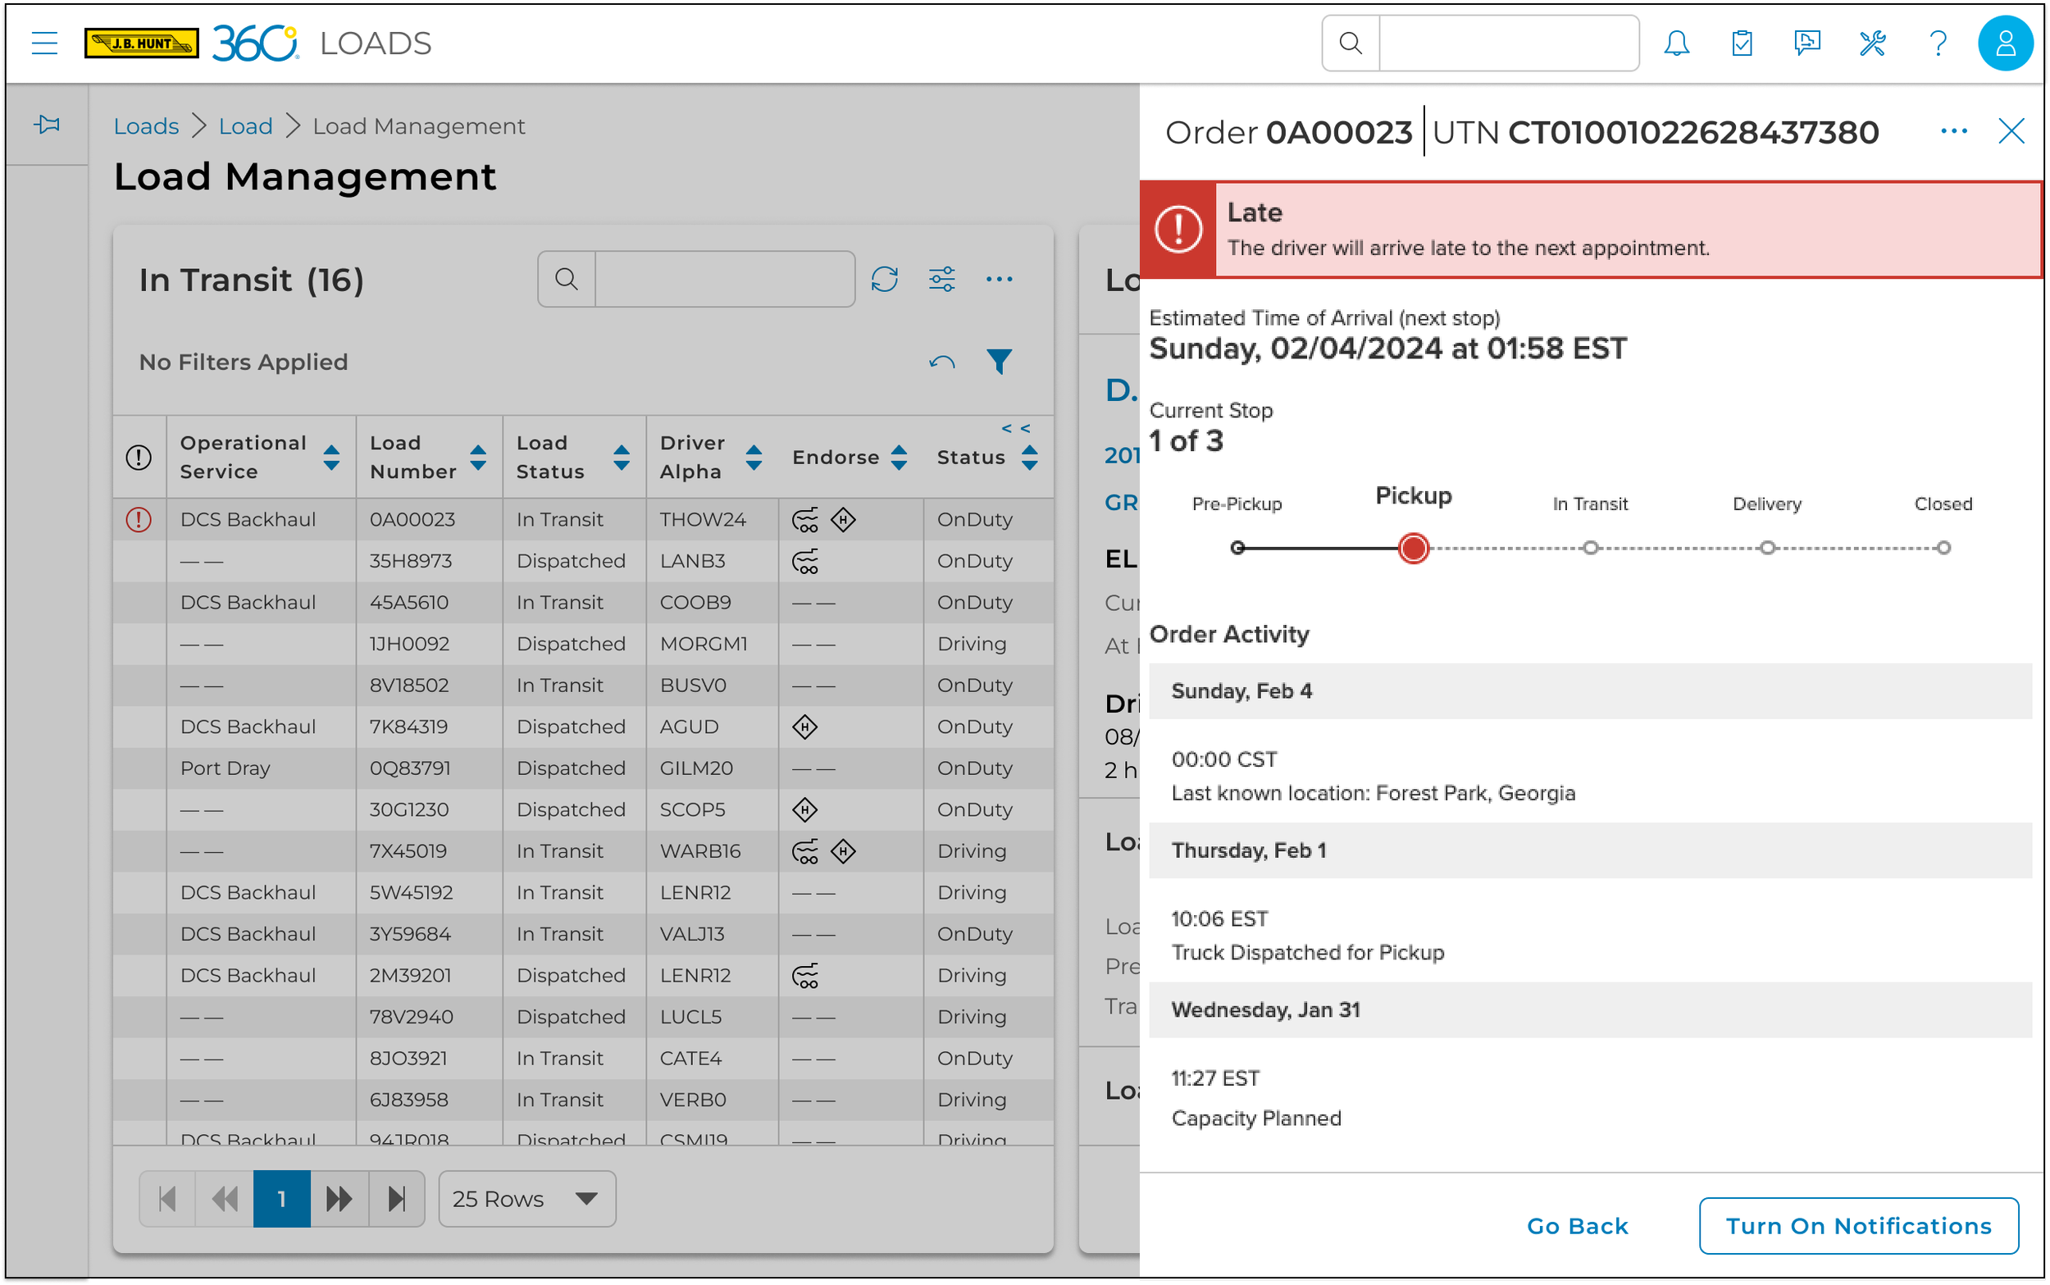Click the wrench tools icon
The height and width of the screenshot is (1285, 2050).
click(1871, 43)
